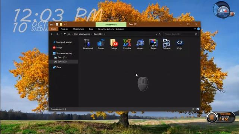The width and height of the screenshot is (239, 134).
Task: Switch to details view in status bar
Action: pyautogui.click(x=193, y=109)
